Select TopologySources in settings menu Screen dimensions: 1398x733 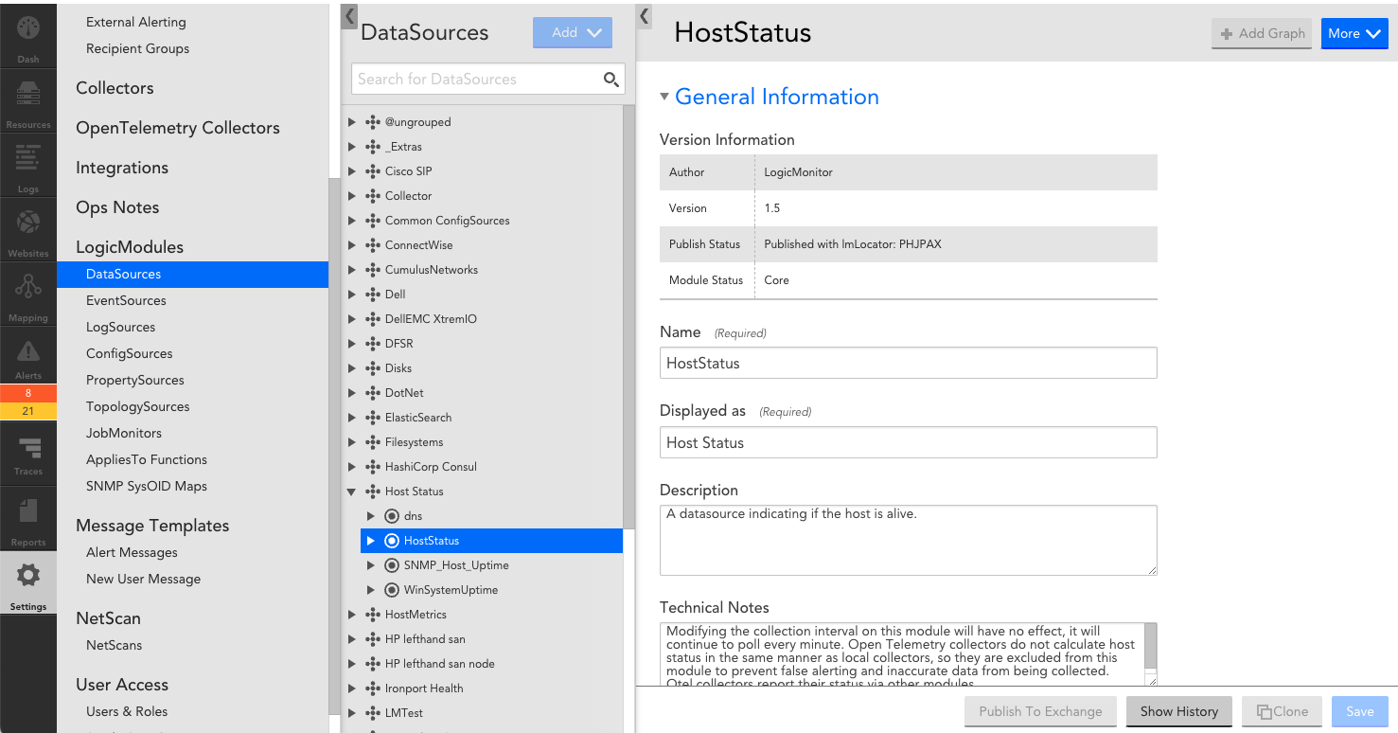138,406
